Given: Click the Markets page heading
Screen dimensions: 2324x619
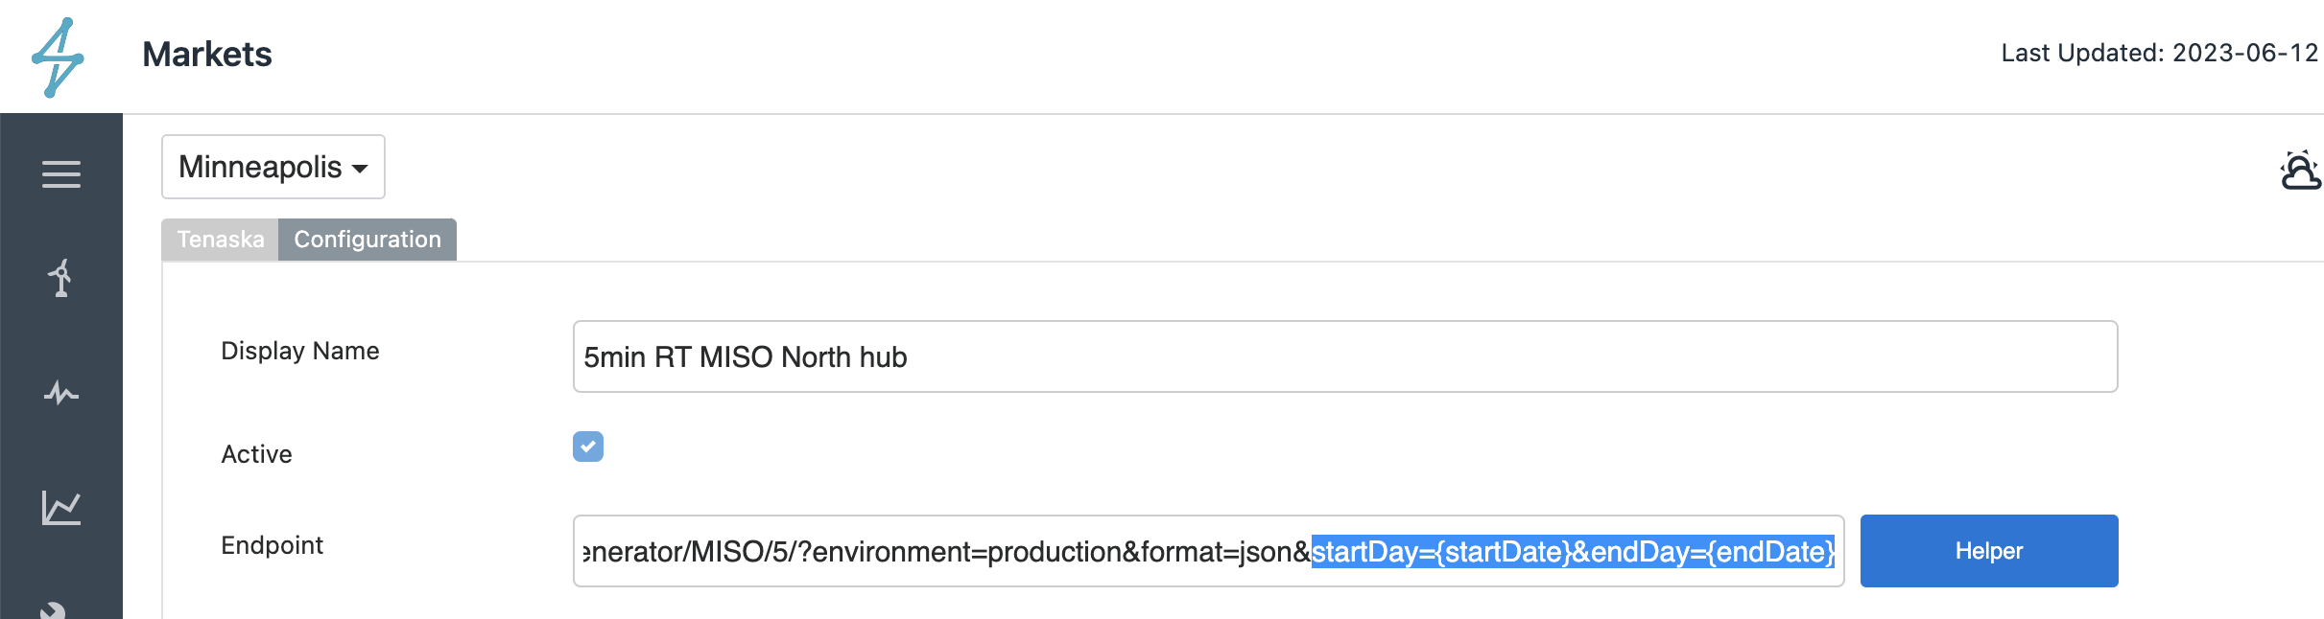Looking at the screenshot, I should (207, 55).
